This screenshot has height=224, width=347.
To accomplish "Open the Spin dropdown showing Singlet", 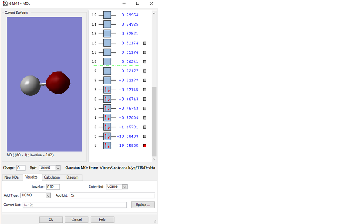I will [50, 168].
